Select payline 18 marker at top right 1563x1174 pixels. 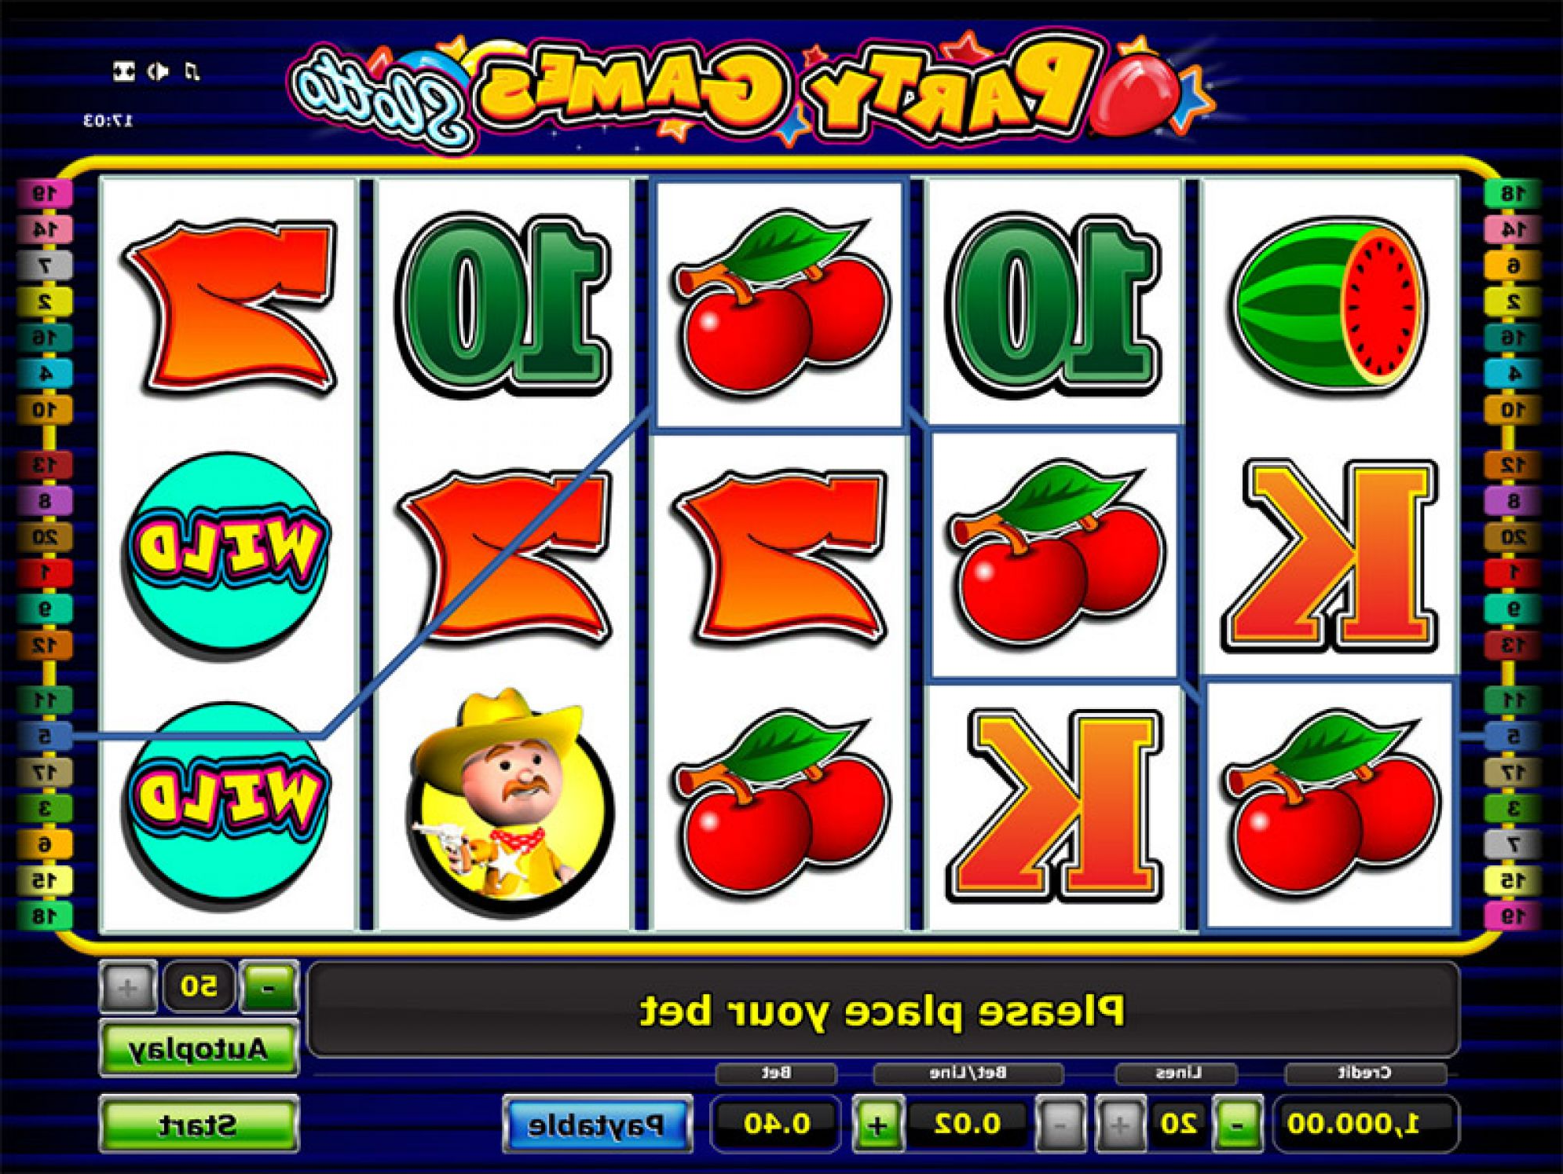click(1511, 194)
